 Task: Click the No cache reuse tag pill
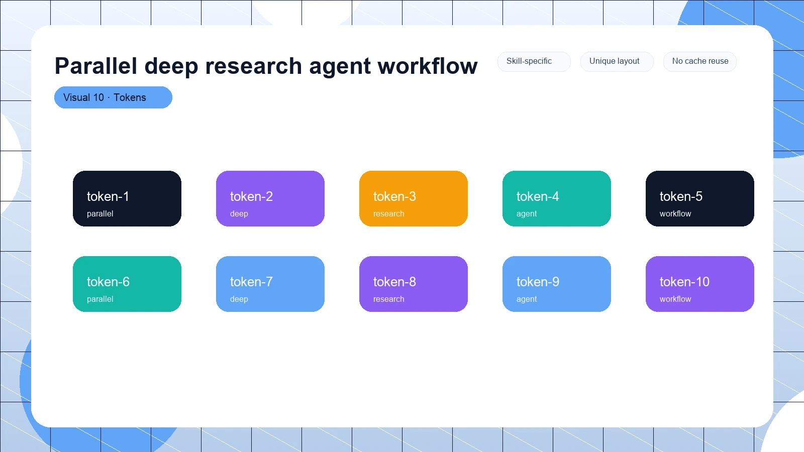click(x=700, y=62)
